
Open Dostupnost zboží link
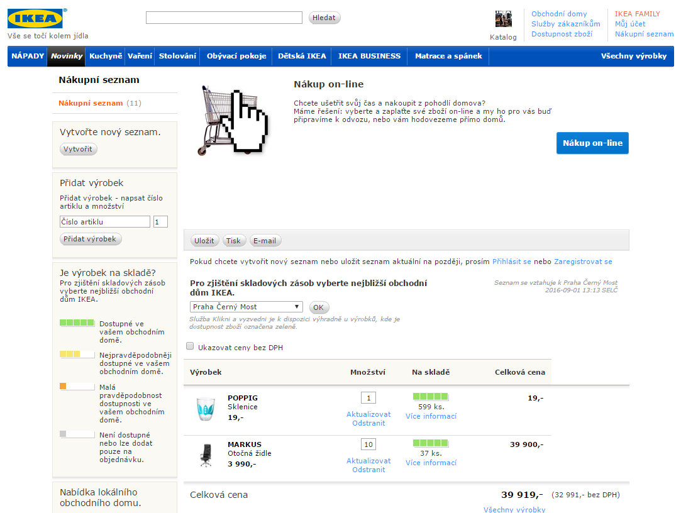562,34
